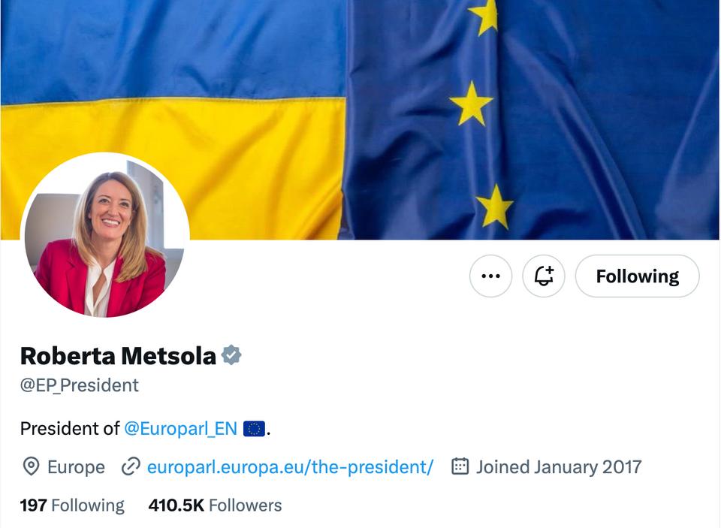This screenshot has height=528, width=721.
Task: Open the three-dot more options menu
Action: point(490,276)
